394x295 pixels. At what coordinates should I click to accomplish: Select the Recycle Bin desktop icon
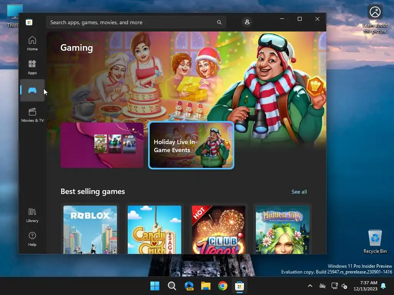tap(375, 242)
